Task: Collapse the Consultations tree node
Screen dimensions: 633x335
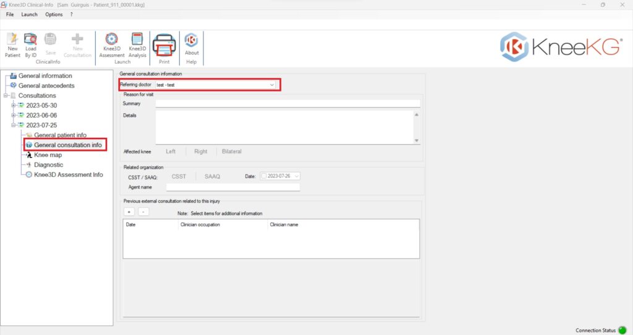Action: 6,96
